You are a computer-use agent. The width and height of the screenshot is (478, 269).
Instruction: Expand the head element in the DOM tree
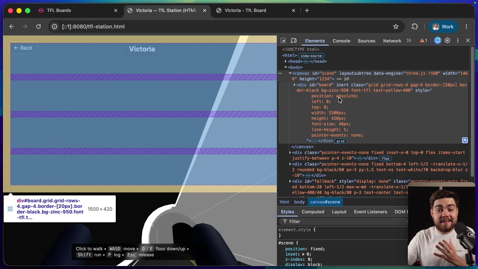(x=286, y=61)
